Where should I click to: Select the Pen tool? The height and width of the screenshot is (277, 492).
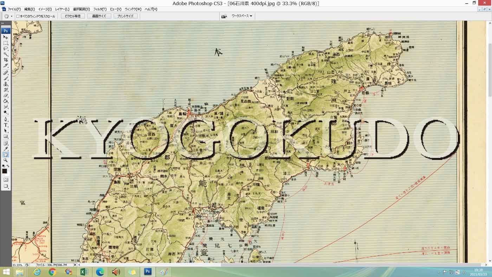[6, 119]
